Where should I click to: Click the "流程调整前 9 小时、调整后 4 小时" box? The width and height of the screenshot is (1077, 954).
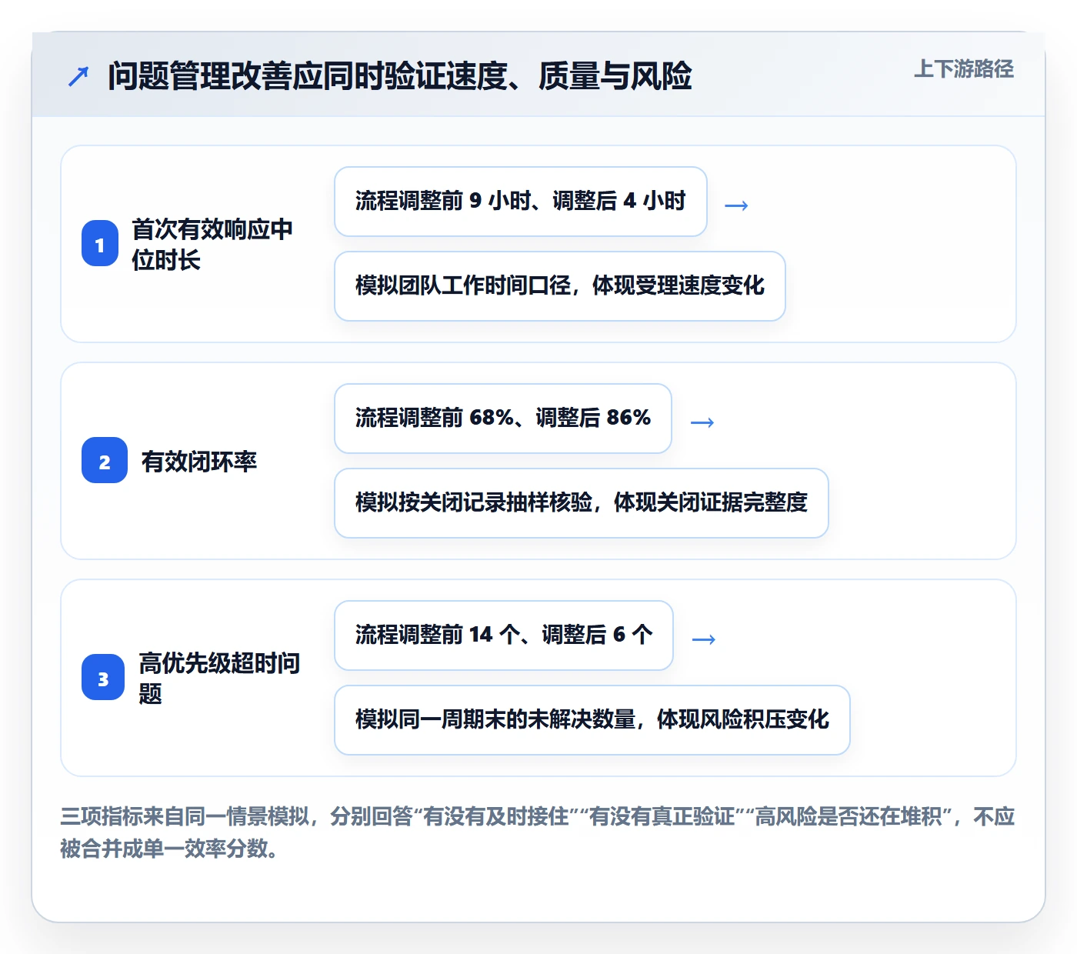click(x=521, y=202)
